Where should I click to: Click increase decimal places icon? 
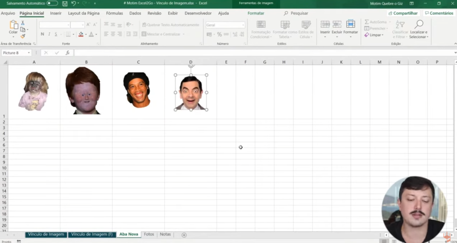[x=235, y=34]
